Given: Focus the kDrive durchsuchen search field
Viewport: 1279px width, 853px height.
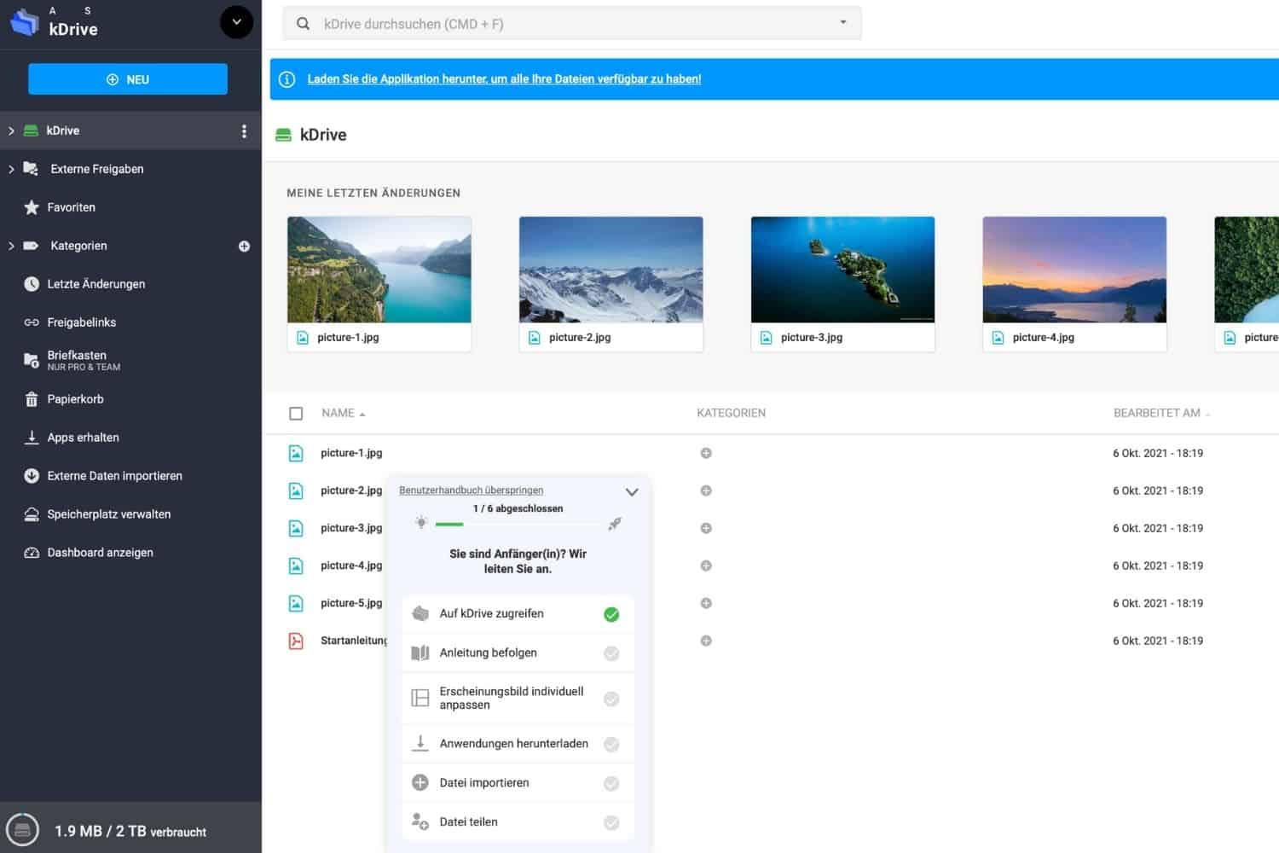Looking at the screenshot, I should tap(571, 24).
